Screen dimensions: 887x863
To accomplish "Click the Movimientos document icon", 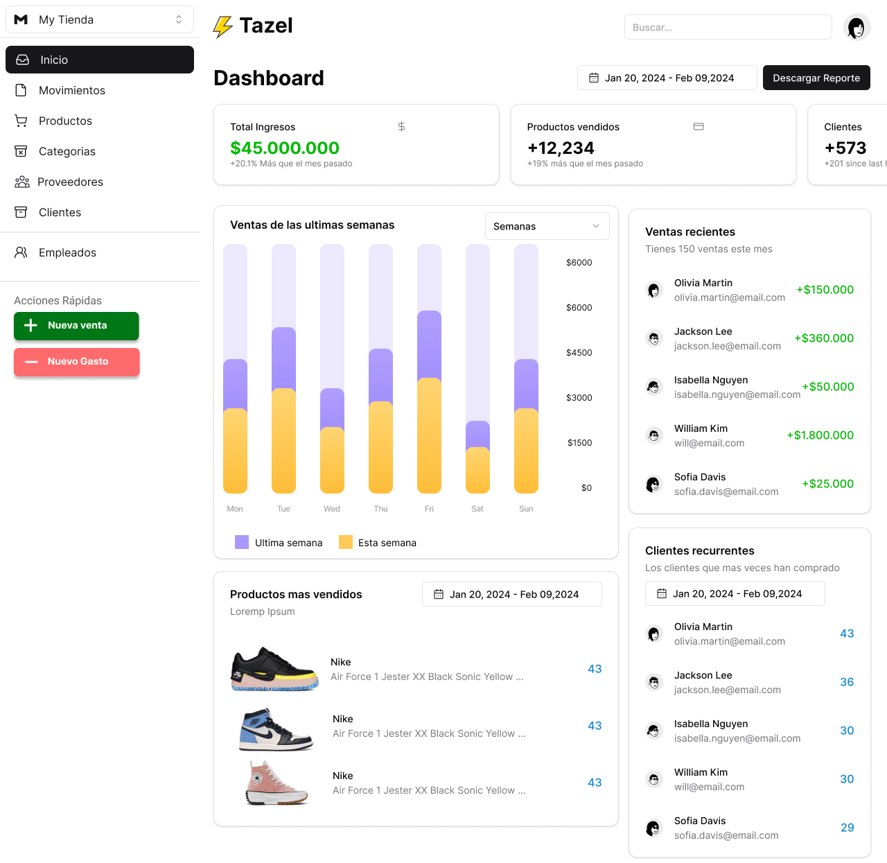I will (21, 90).
